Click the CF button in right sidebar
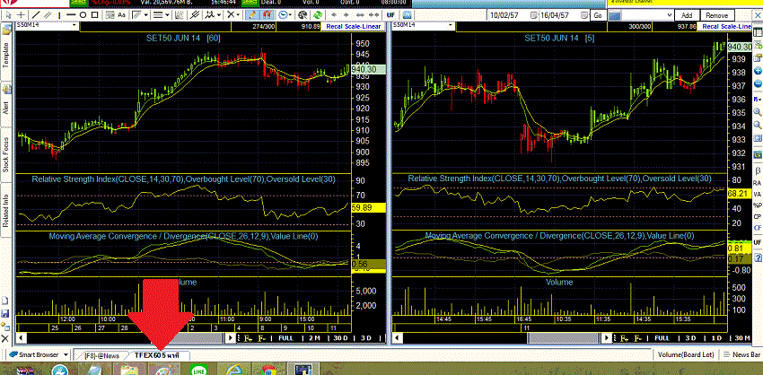This screenshot has width=763, height=375. (x=758, y=228)
